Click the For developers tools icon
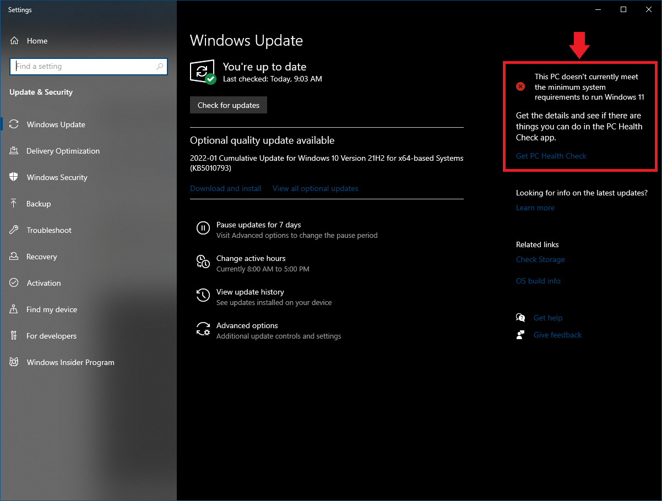 (x=14, y=336)
